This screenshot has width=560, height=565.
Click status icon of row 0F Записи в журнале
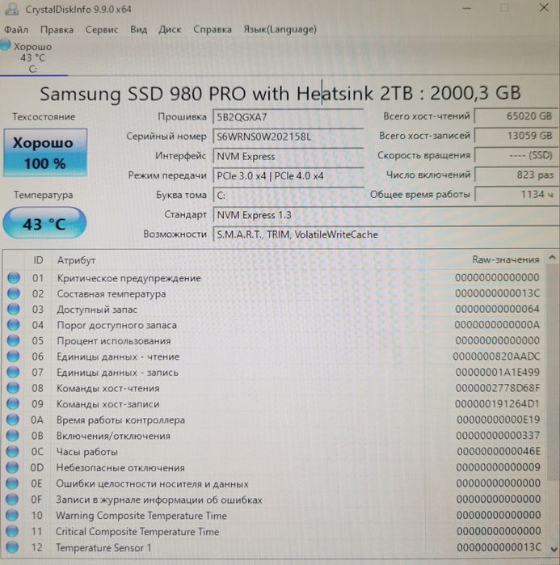(12, 500)
